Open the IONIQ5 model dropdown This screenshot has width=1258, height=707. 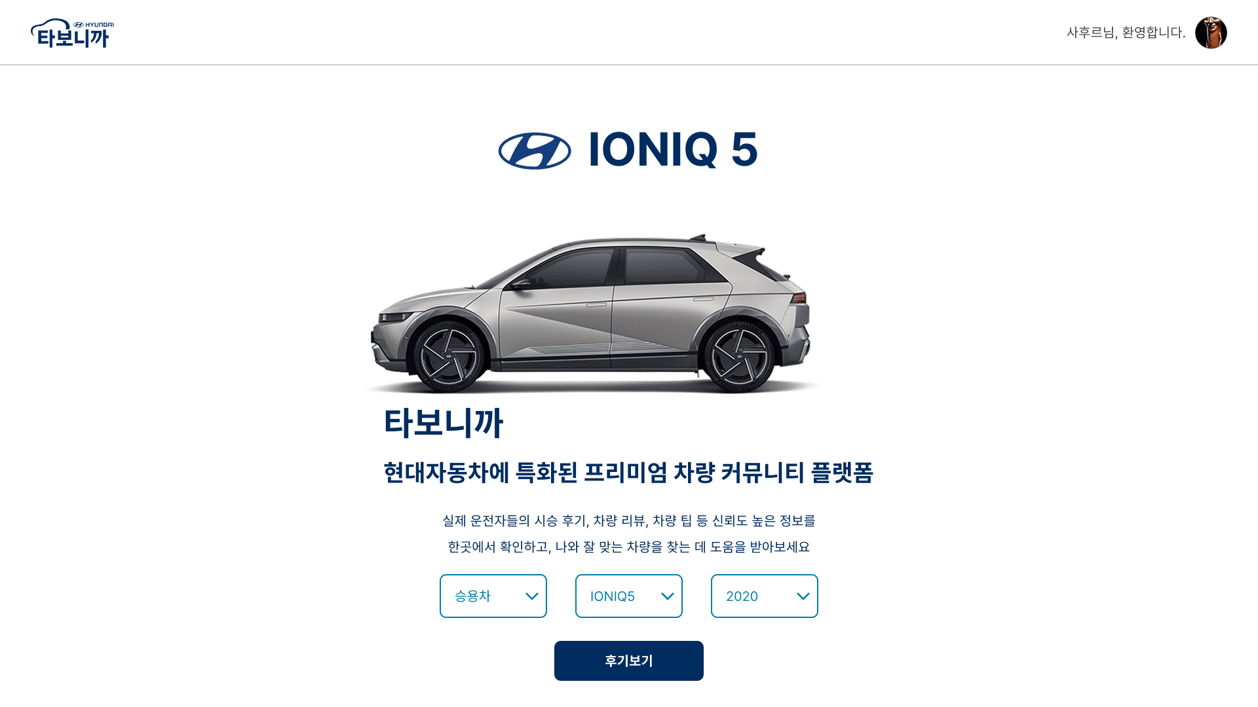pyautogui.click(x=629, y=596)
